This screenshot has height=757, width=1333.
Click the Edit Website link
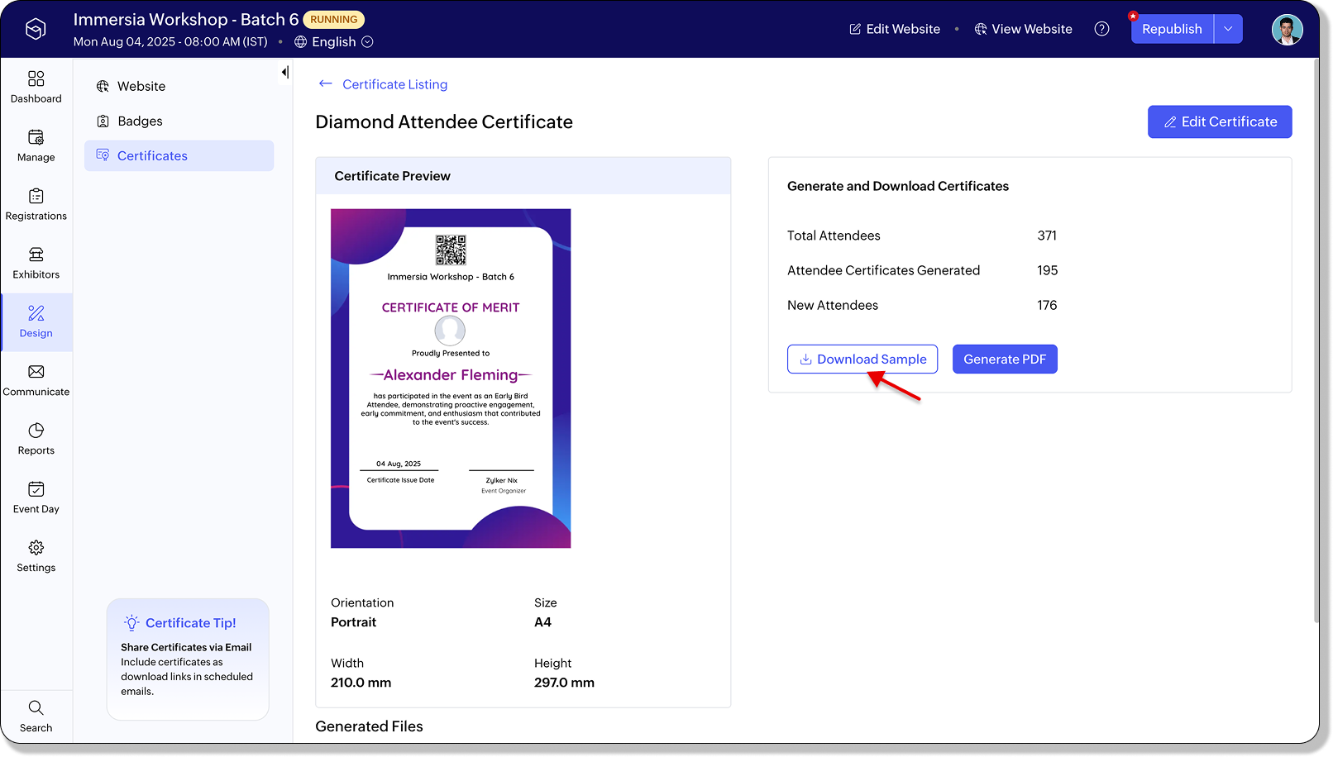click(x=895, y=29)
